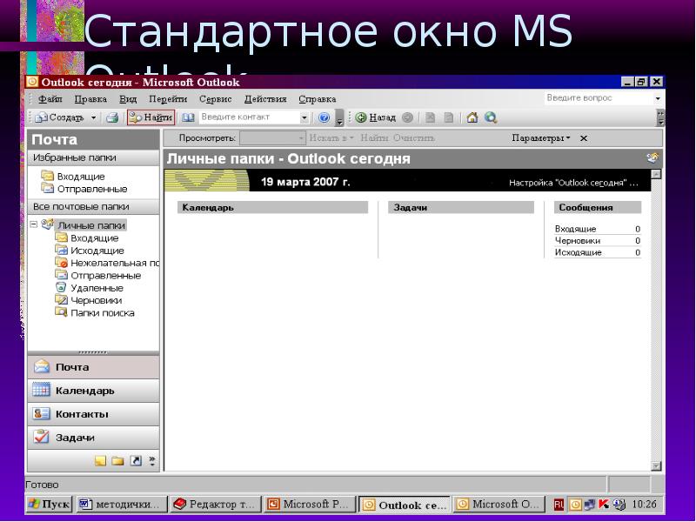Click the Home icon in web toolbar
Image resolution: width=696 pixels, height=522 pixels.
click(x=472, y=117)
